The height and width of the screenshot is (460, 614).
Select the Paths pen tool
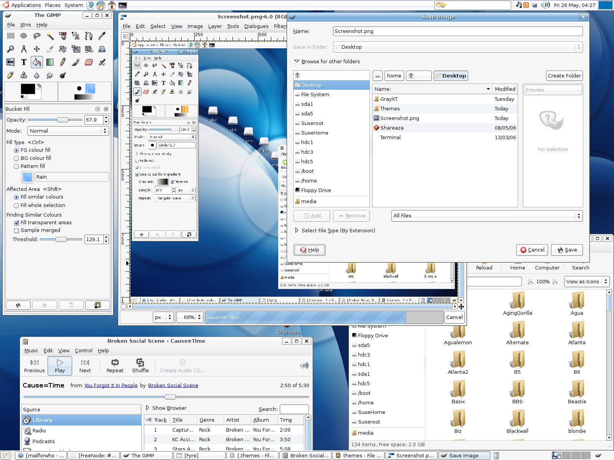click(x=89, y=36)
